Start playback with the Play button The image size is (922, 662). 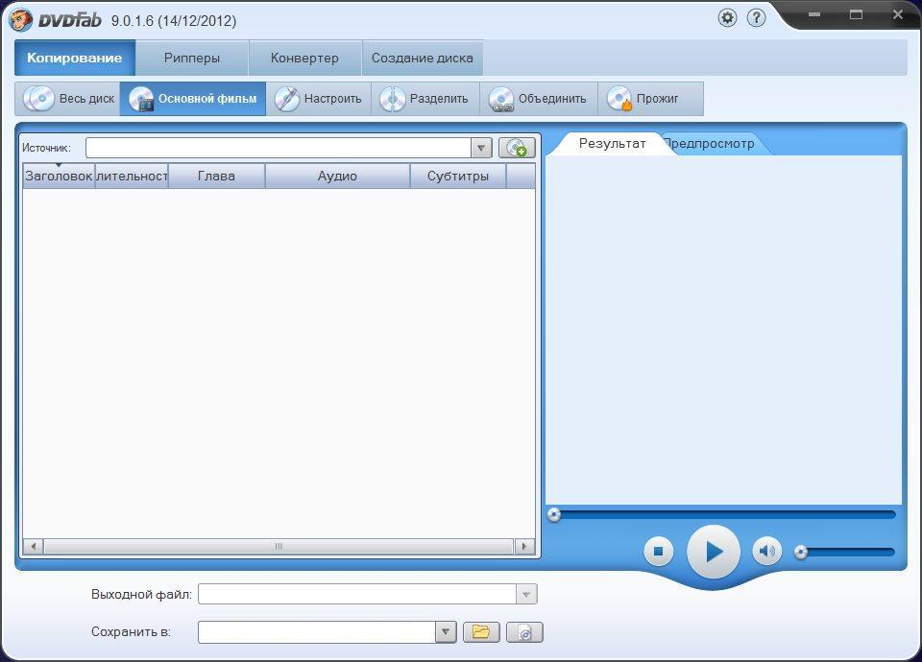pyautogui.click(x=714, y=552)
